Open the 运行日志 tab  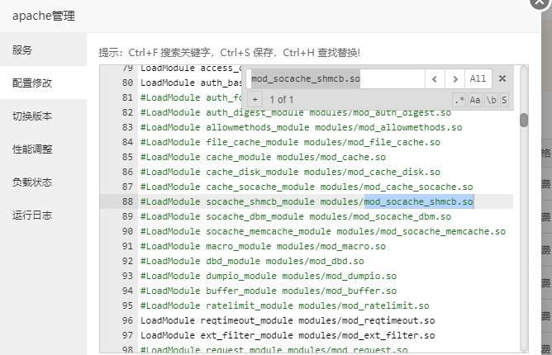pyautogui.click(x=43, y=215)
